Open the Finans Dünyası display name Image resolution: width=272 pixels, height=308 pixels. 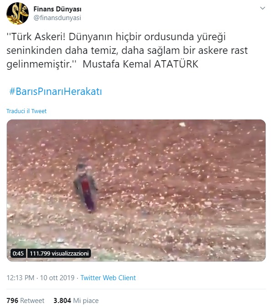click(x=57, y=9)
